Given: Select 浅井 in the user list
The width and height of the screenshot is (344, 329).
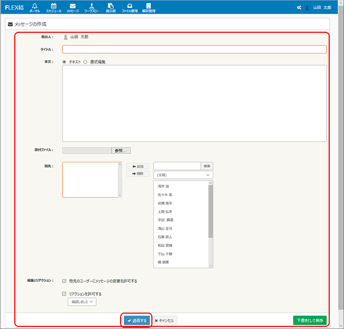Looking at the screenshot, I should pos(163,186).
